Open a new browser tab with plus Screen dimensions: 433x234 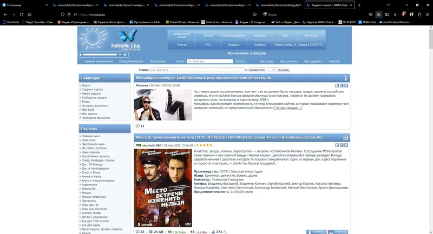(x=359, y=5)
